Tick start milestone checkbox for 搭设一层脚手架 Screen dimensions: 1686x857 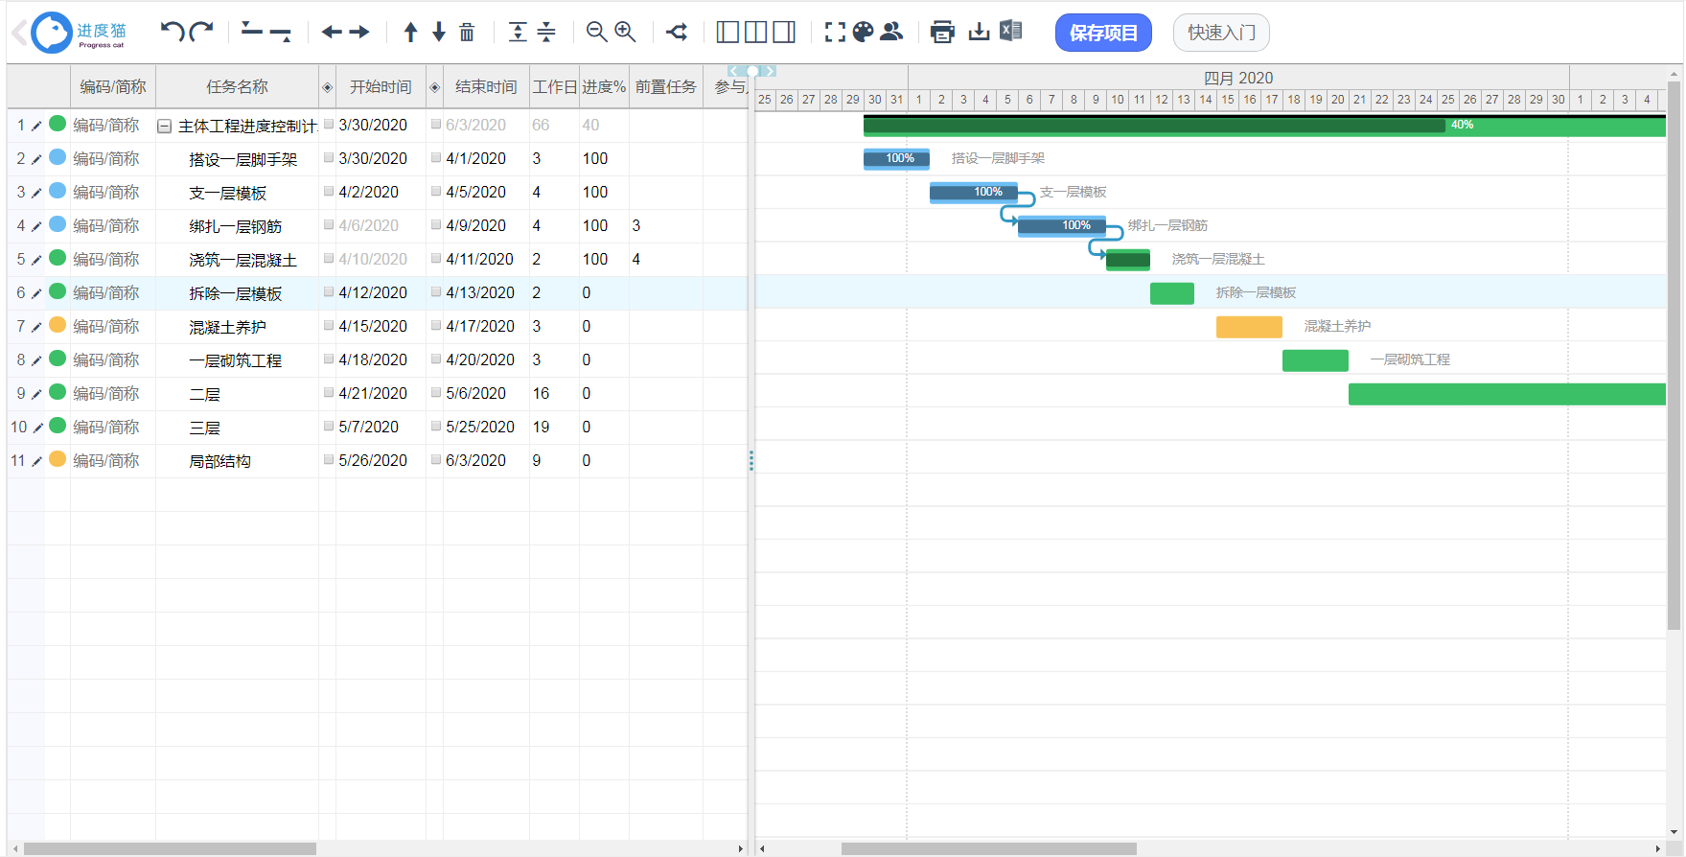[x=329, y=157]
